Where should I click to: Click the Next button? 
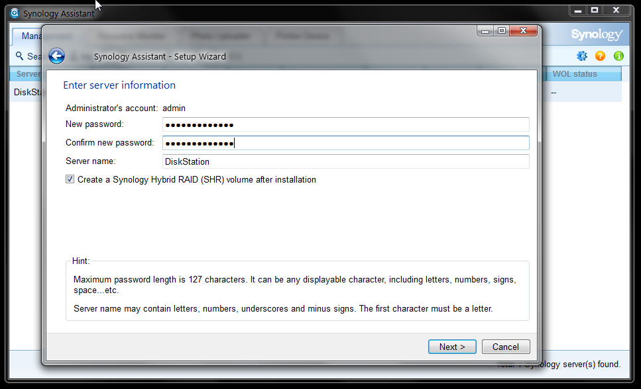click(x=452, y=347)
